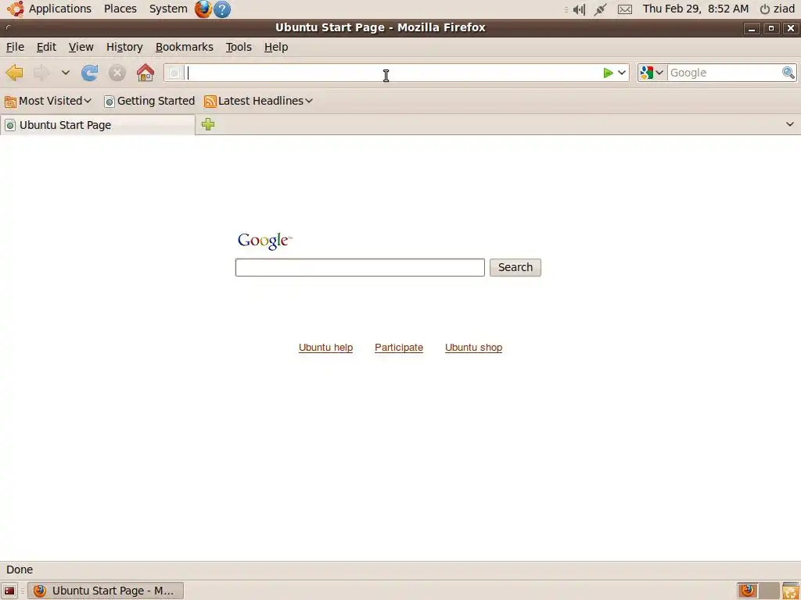This screenshot has width=801, height=600.
Task: Open the View menu
Action: click(81, 47)
